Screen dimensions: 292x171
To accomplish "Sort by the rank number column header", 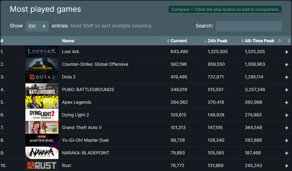I will click(x=2, y=41).
